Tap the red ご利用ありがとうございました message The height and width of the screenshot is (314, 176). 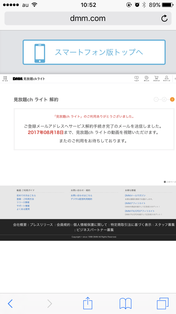click(x=94, y=116)
